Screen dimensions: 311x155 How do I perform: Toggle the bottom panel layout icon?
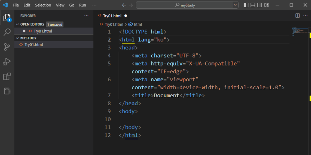(253, 5)
